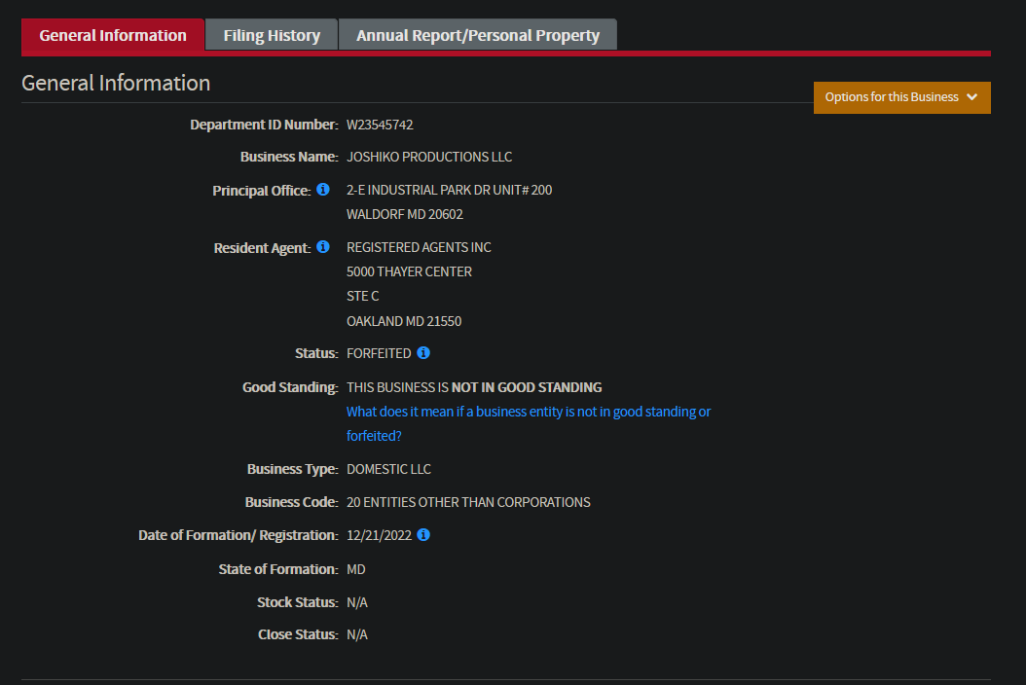This screenshot has height=685, width=1026.
Task: Click the State of Formation value MD
Action: pos(356,569)
